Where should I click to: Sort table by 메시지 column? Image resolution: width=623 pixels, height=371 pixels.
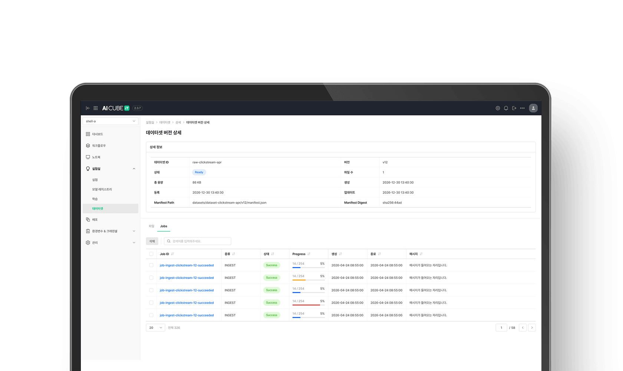pyautogui.click(x=421, y=254)
